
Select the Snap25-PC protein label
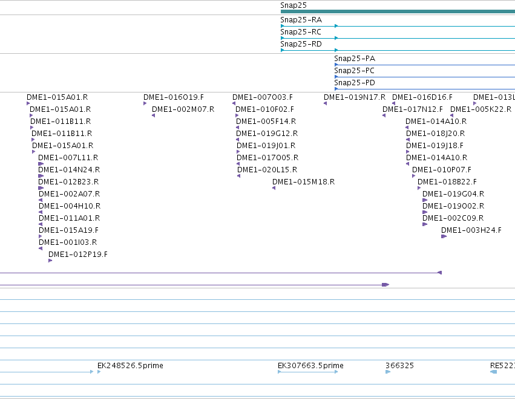tap(355, 71)
